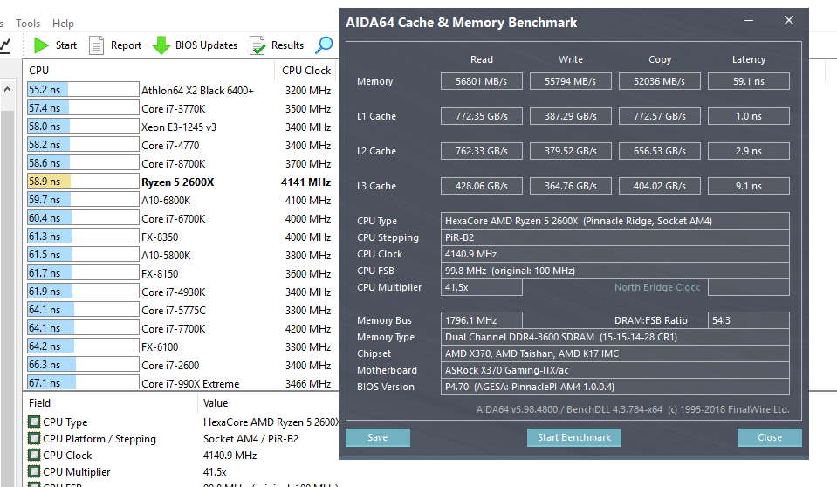Click the BIOS Updates green arrow icon
837x487 pixels.
[161, 45]
